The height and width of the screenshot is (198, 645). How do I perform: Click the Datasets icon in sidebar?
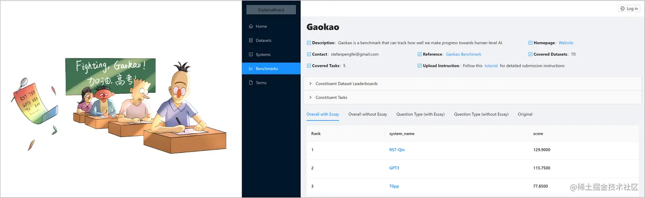pyautogui.click(x=251, y=40)
